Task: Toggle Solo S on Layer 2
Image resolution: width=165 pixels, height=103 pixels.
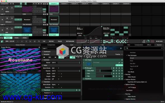Action: (x=12, y=18)
